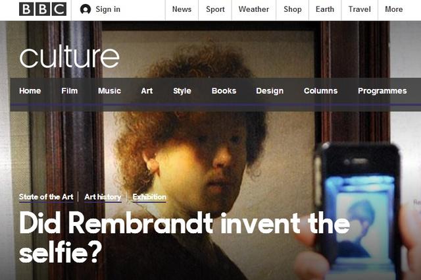The image size is (421, 280).
Task: Follow the State of the Art tag
Action: point(46,197)
